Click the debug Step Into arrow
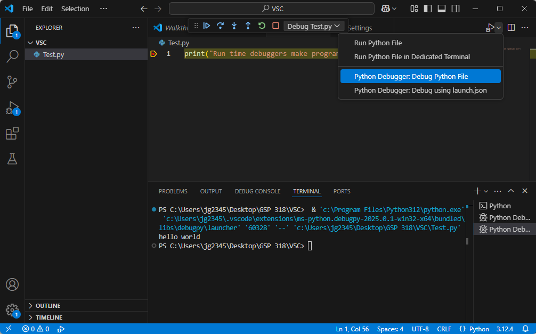536x334 pixels. (x=234, y=26)
